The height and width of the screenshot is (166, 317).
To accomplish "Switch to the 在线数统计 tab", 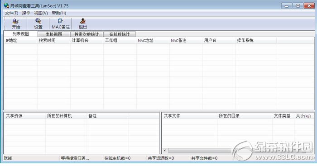I will [119, 34].
